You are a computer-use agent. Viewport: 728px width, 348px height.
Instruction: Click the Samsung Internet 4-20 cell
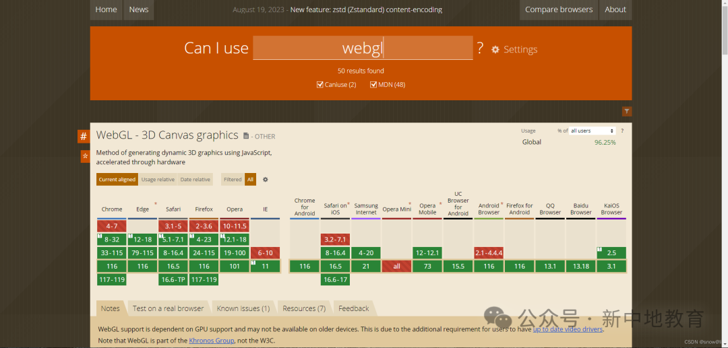[366, 253]
